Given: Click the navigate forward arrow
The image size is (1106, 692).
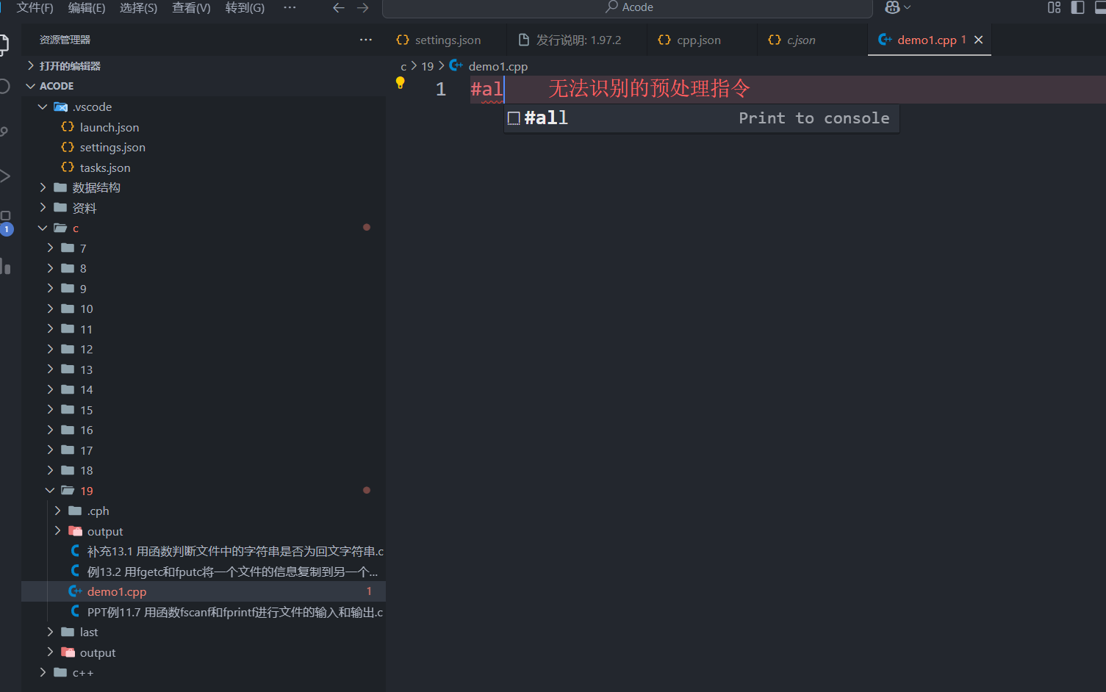Looking at the screenshot, I should point(363,8).
